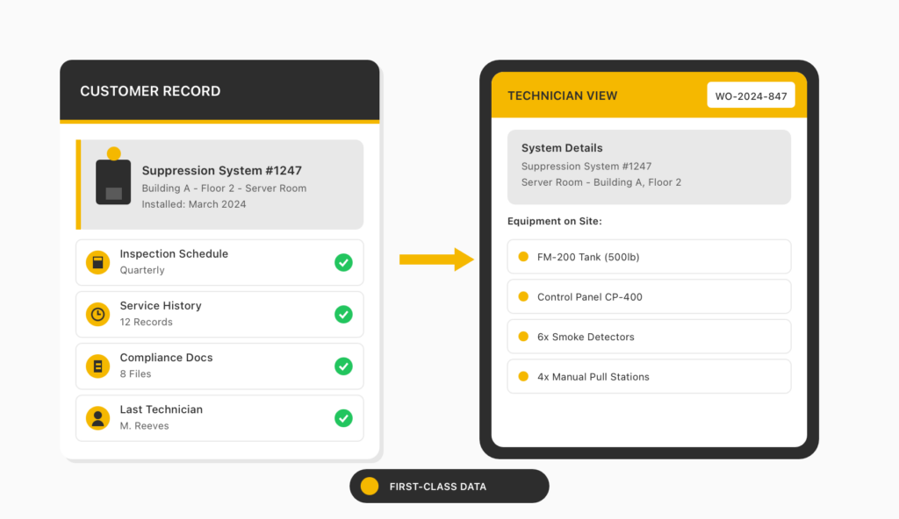Click the yellow dot beside 6x Smoke Detectors
899x519 pixels.
tap(523, 337)
